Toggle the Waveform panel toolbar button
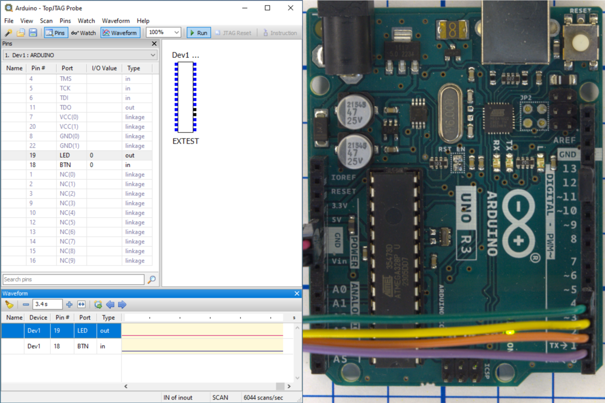 pyautogui.click(x=120, y=33)
